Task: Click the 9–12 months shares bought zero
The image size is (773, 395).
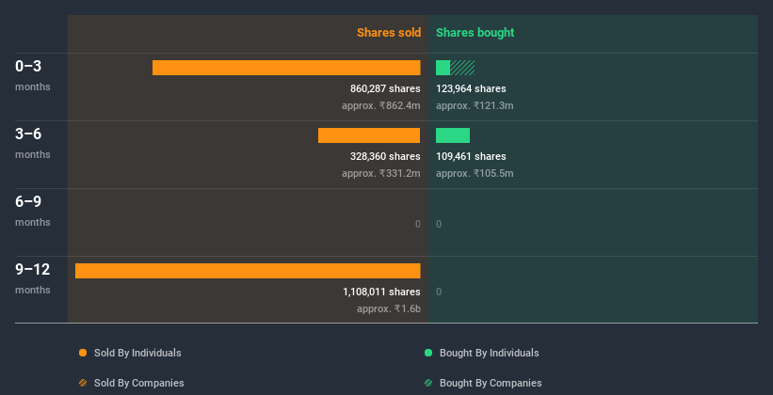Action: (x=439, y=292)
